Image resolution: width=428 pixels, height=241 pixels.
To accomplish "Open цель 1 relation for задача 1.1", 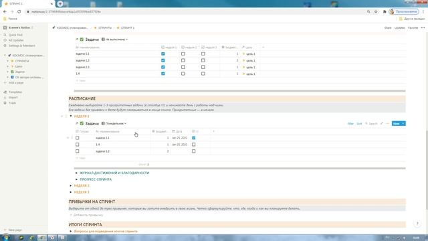I will [x=249, y=54].
